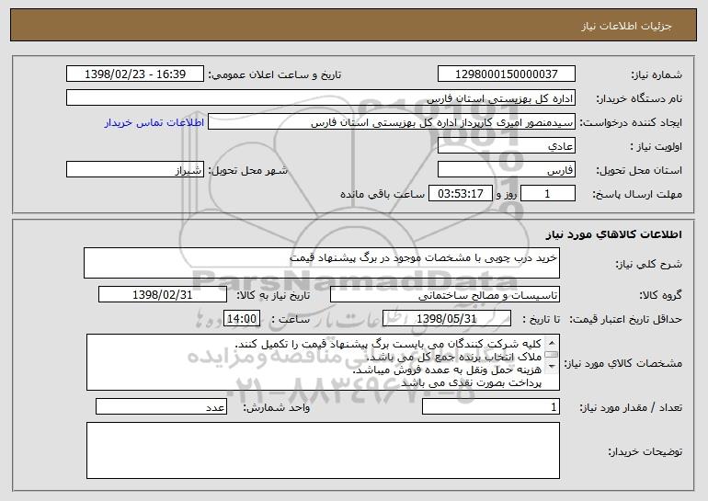Click the header title جزئیات اطلاعات نیاز
The height and width of the screenshot is (501, 708).
pyautogui.click(x=626, y=26)
